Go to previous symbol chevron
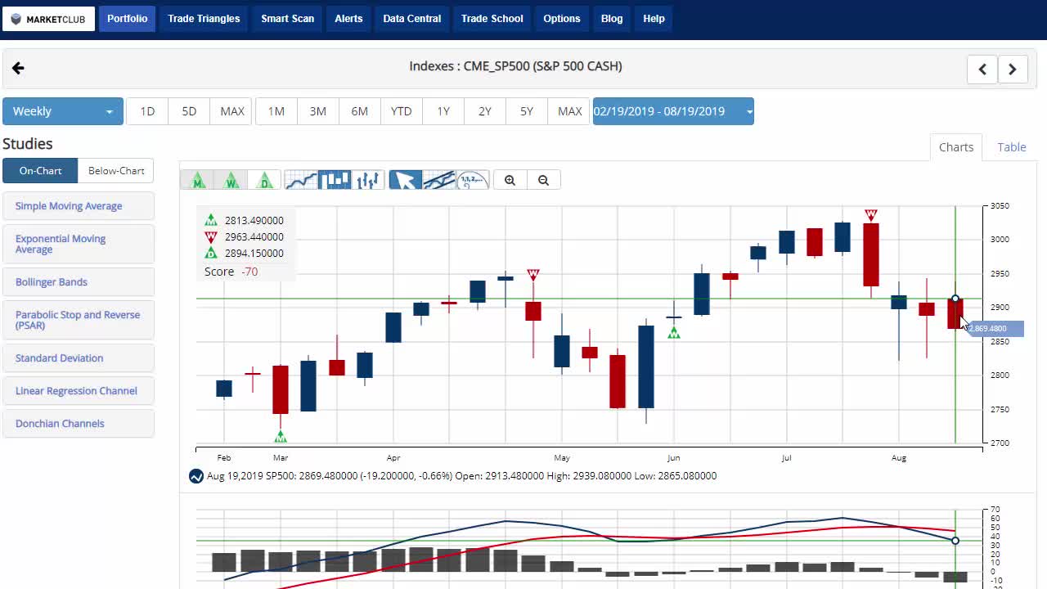 click(x=982, y=70)
